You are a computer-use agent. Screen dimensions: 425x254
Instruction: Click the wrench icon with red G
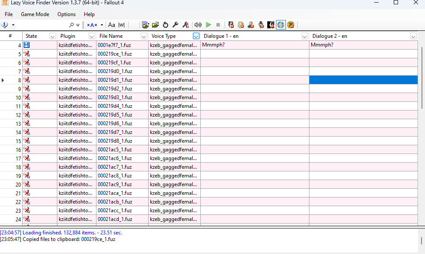coord(186,25)
